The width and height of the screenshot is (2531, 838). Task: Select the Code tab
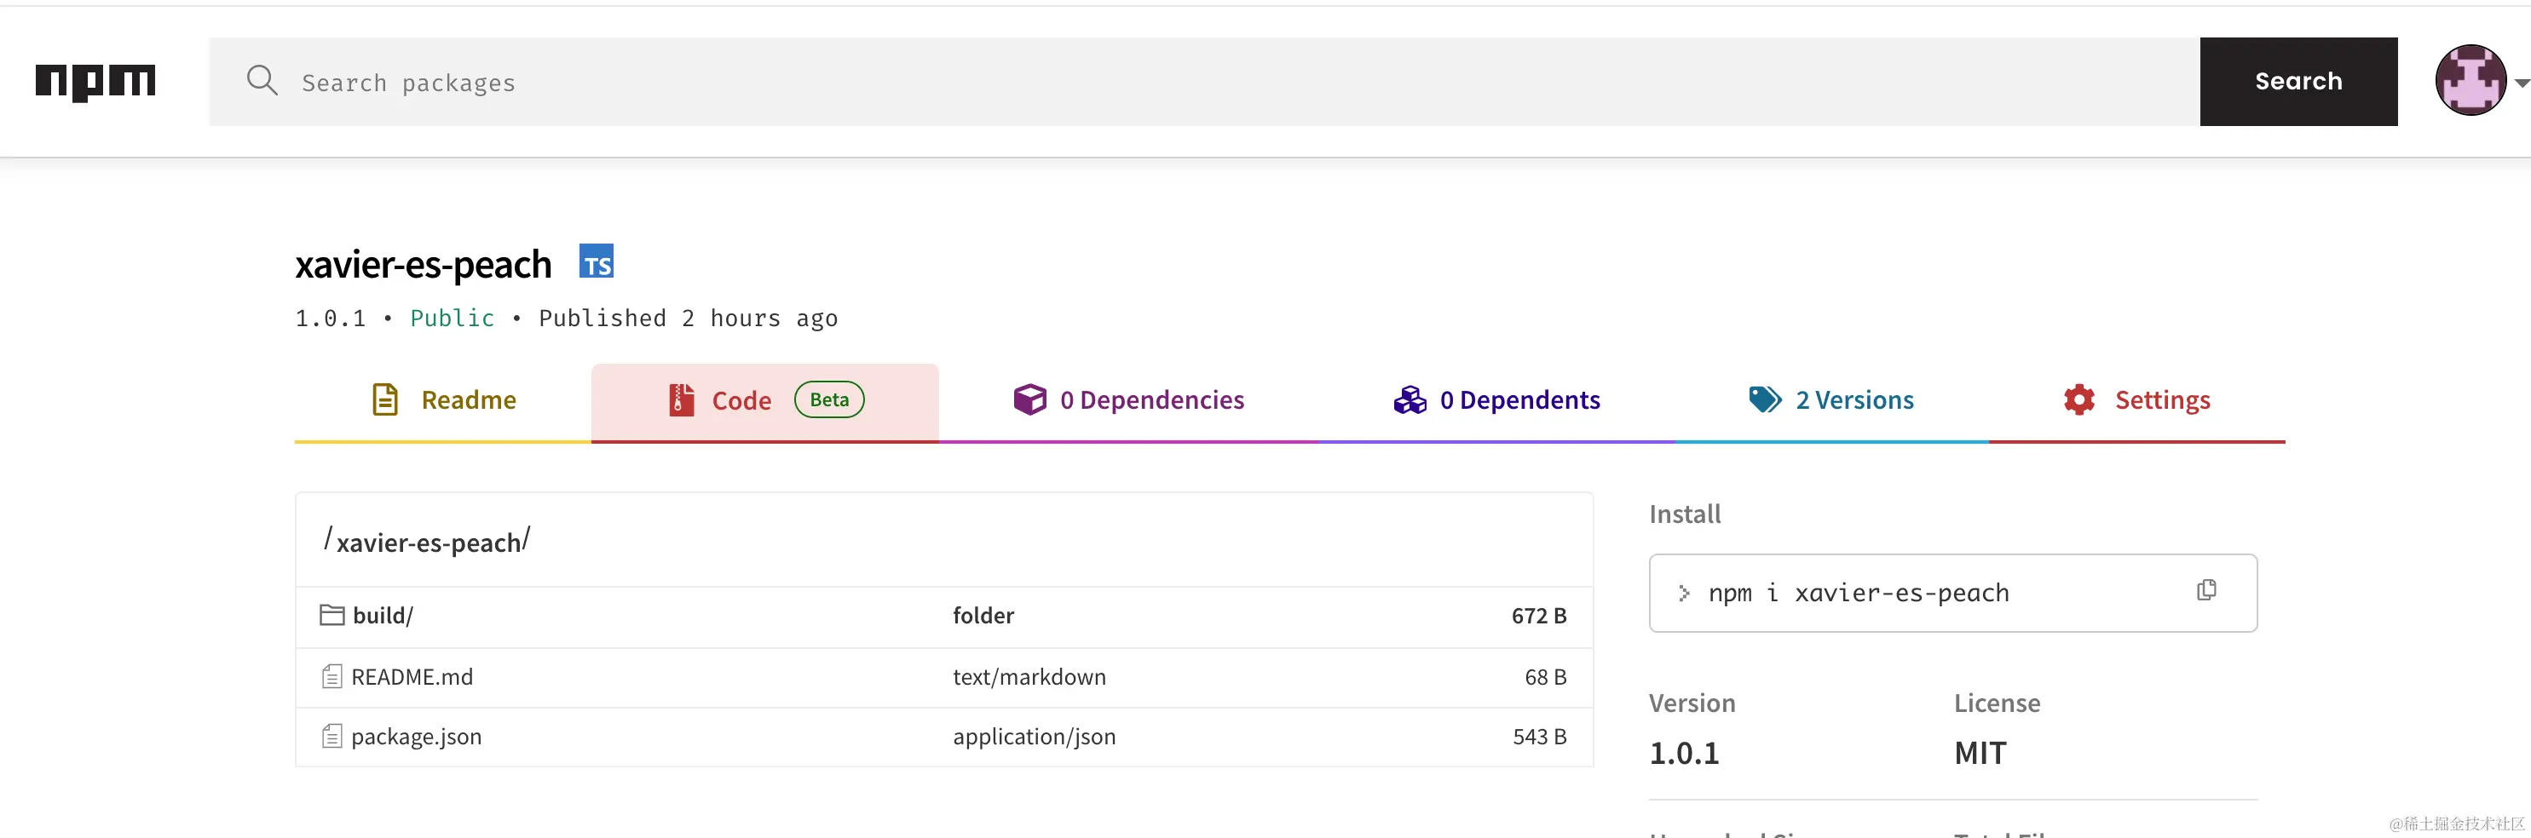click(764, 401)
